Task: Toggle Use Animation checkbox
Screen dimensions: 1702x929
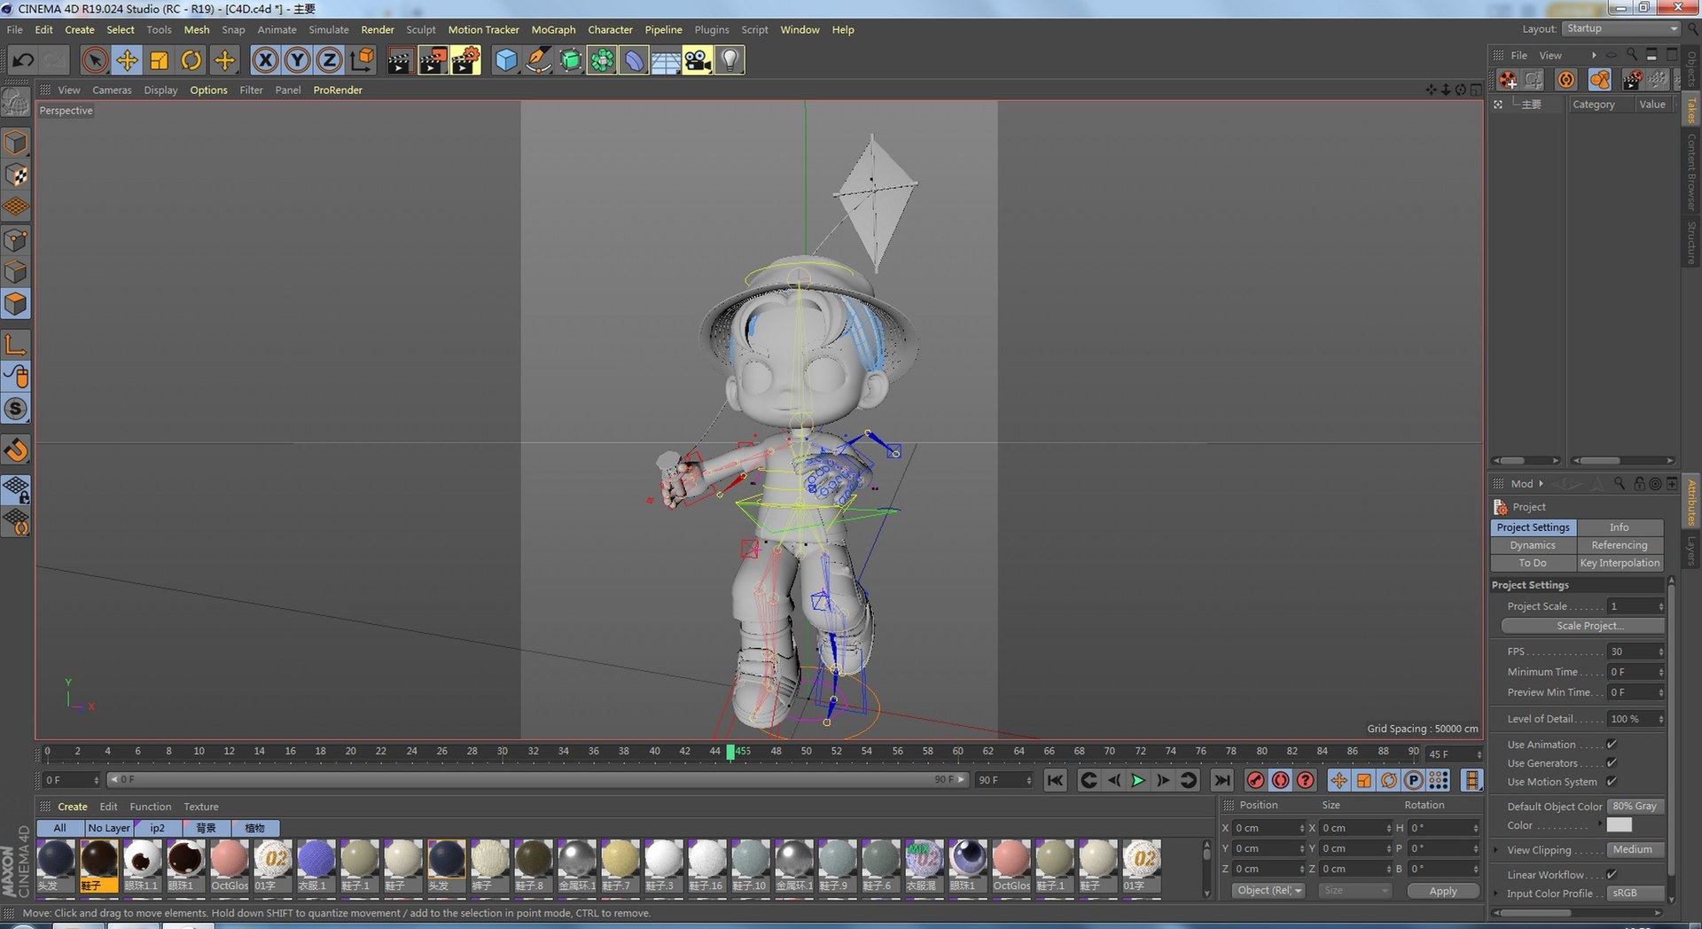Action: [1612, 744]
